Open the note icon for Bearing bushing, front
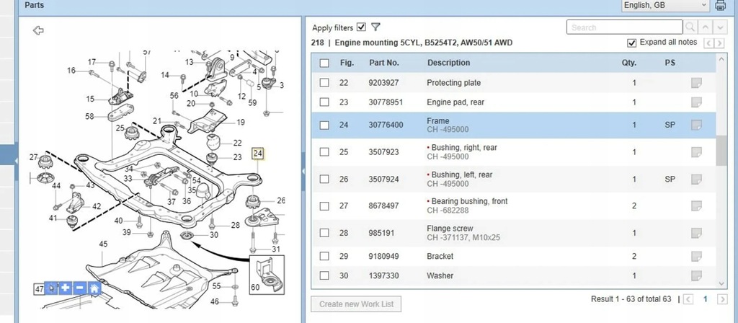The height and width of the screenshot is (323, 738). click(696, 206)
